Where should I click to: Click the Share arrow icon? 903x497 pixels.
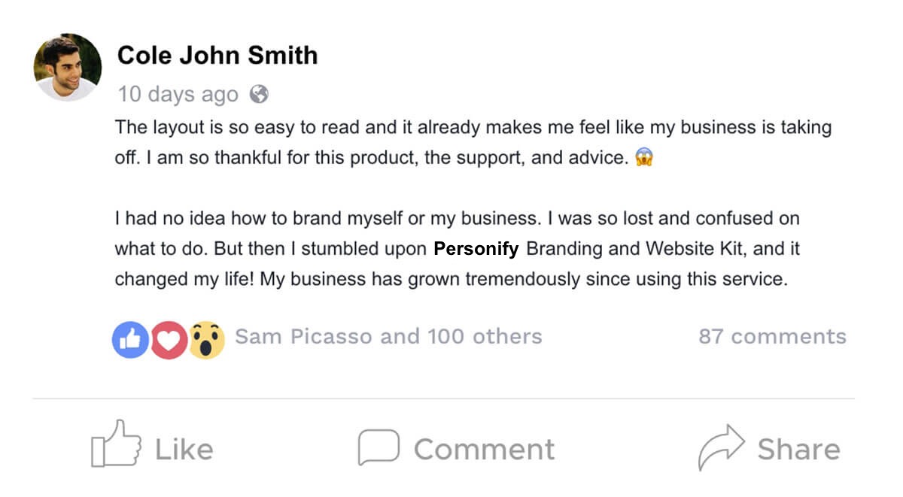[720, 446]
